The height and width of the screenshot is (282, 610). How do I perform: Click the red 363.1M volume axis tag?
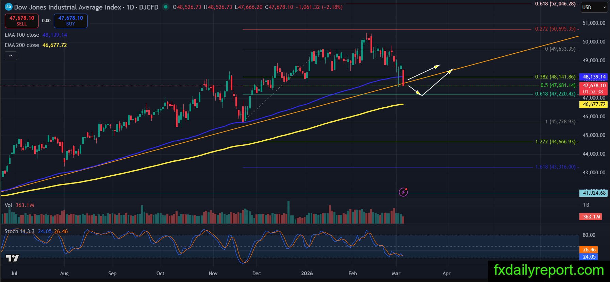[591, 217]
